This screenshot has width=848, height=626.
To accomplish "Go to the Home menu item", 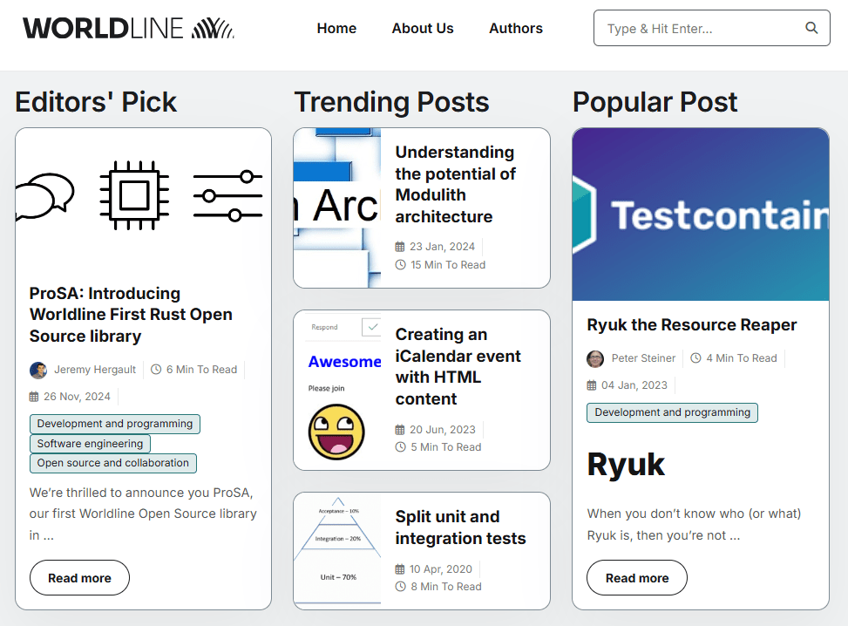I will click(x=336, y=28).
